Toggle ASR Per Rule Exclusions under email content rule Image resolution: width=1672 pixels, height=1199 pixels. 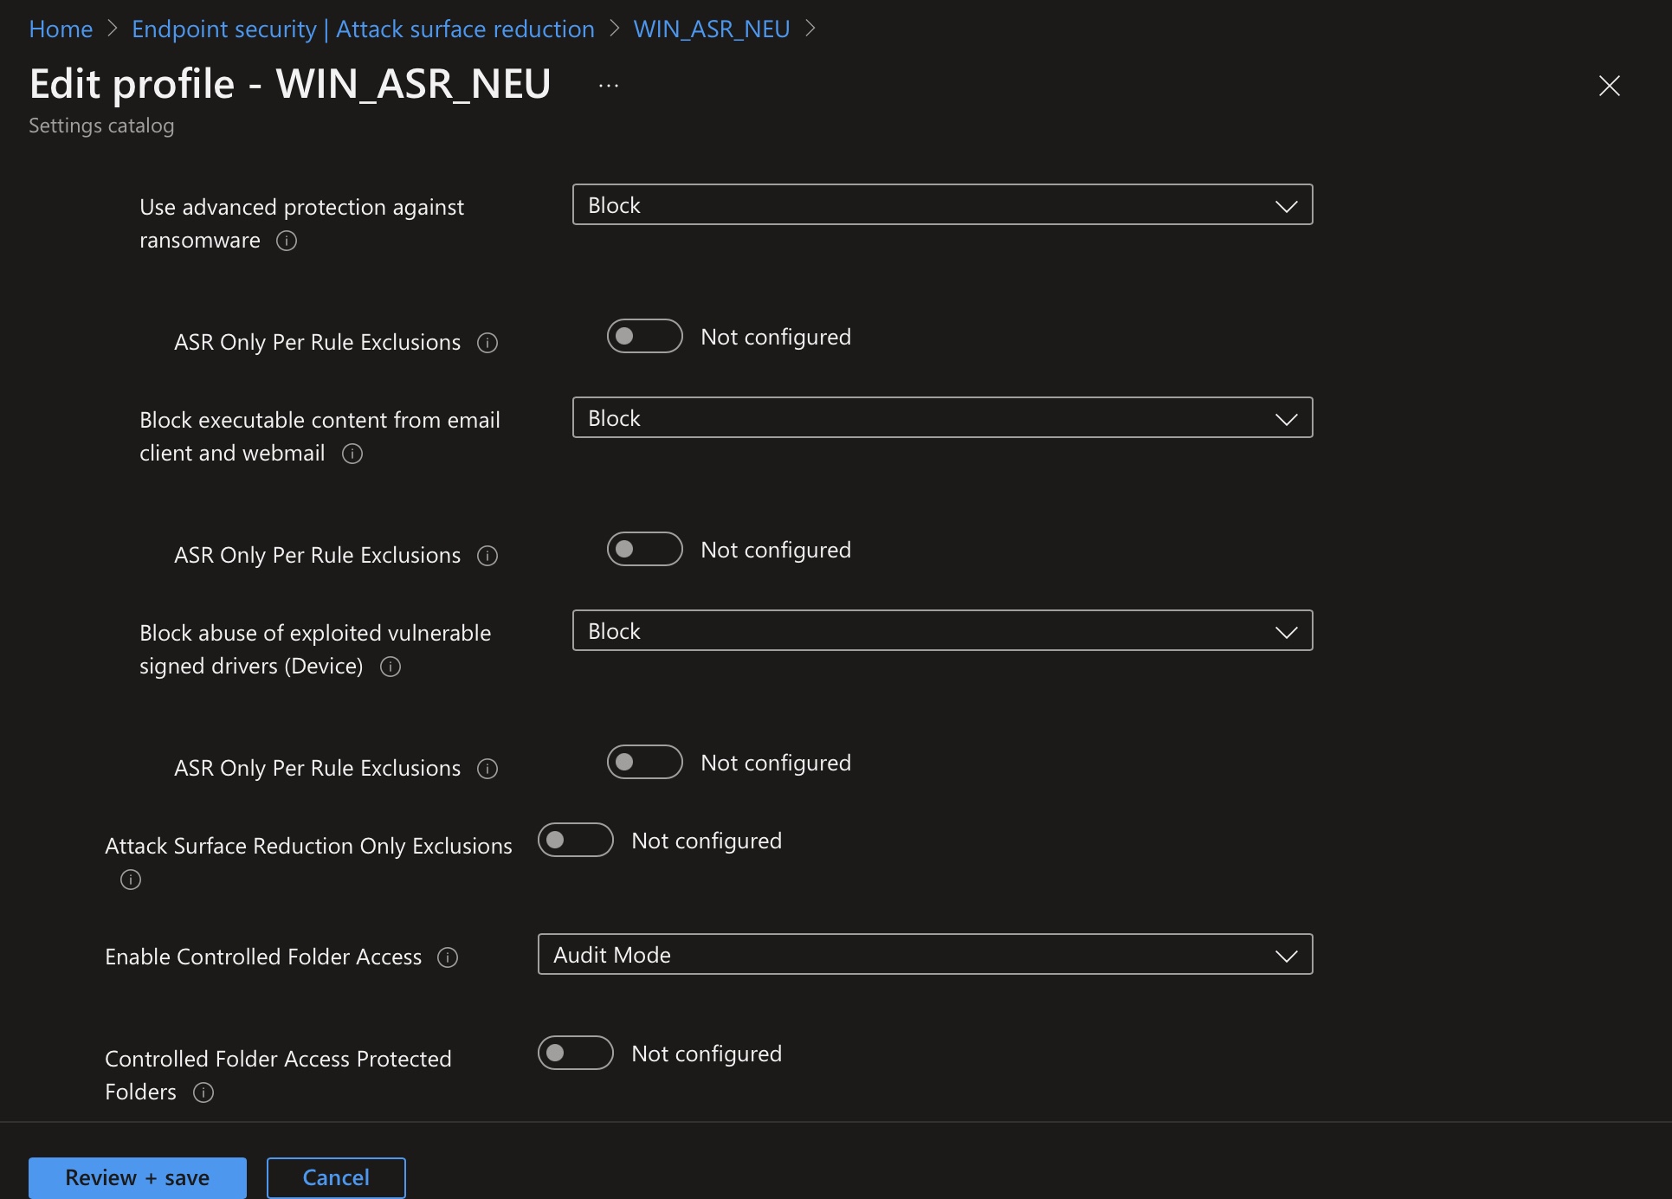pyautogui.click(x=644, y=549)
